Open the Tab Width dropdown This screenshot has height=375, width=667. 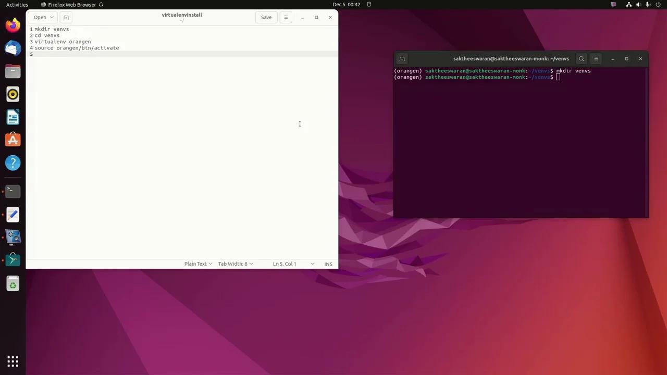(x=235, y=264)
